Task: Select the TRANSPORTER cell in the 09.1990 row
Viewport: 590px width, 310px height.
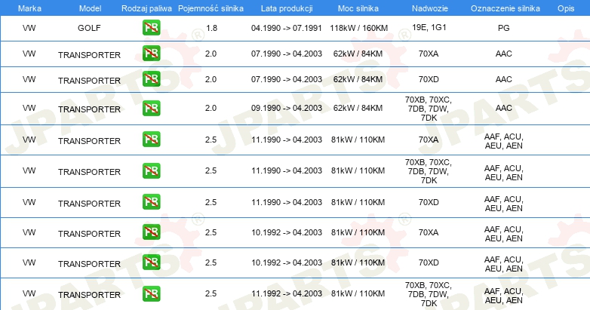Action: tap(89, 109)
